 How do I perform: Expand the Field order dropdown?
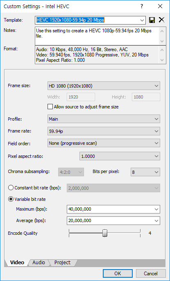(104, 143)
